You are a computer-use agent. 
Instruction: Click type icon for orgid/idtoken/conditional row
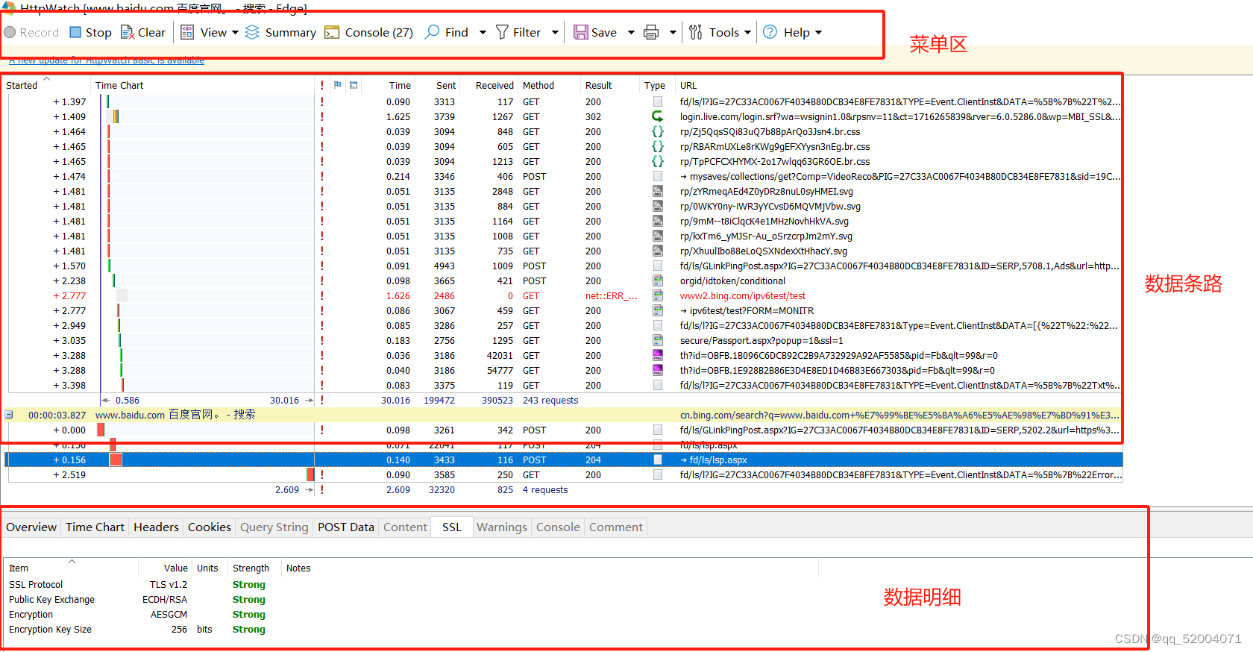coord(658,280)
